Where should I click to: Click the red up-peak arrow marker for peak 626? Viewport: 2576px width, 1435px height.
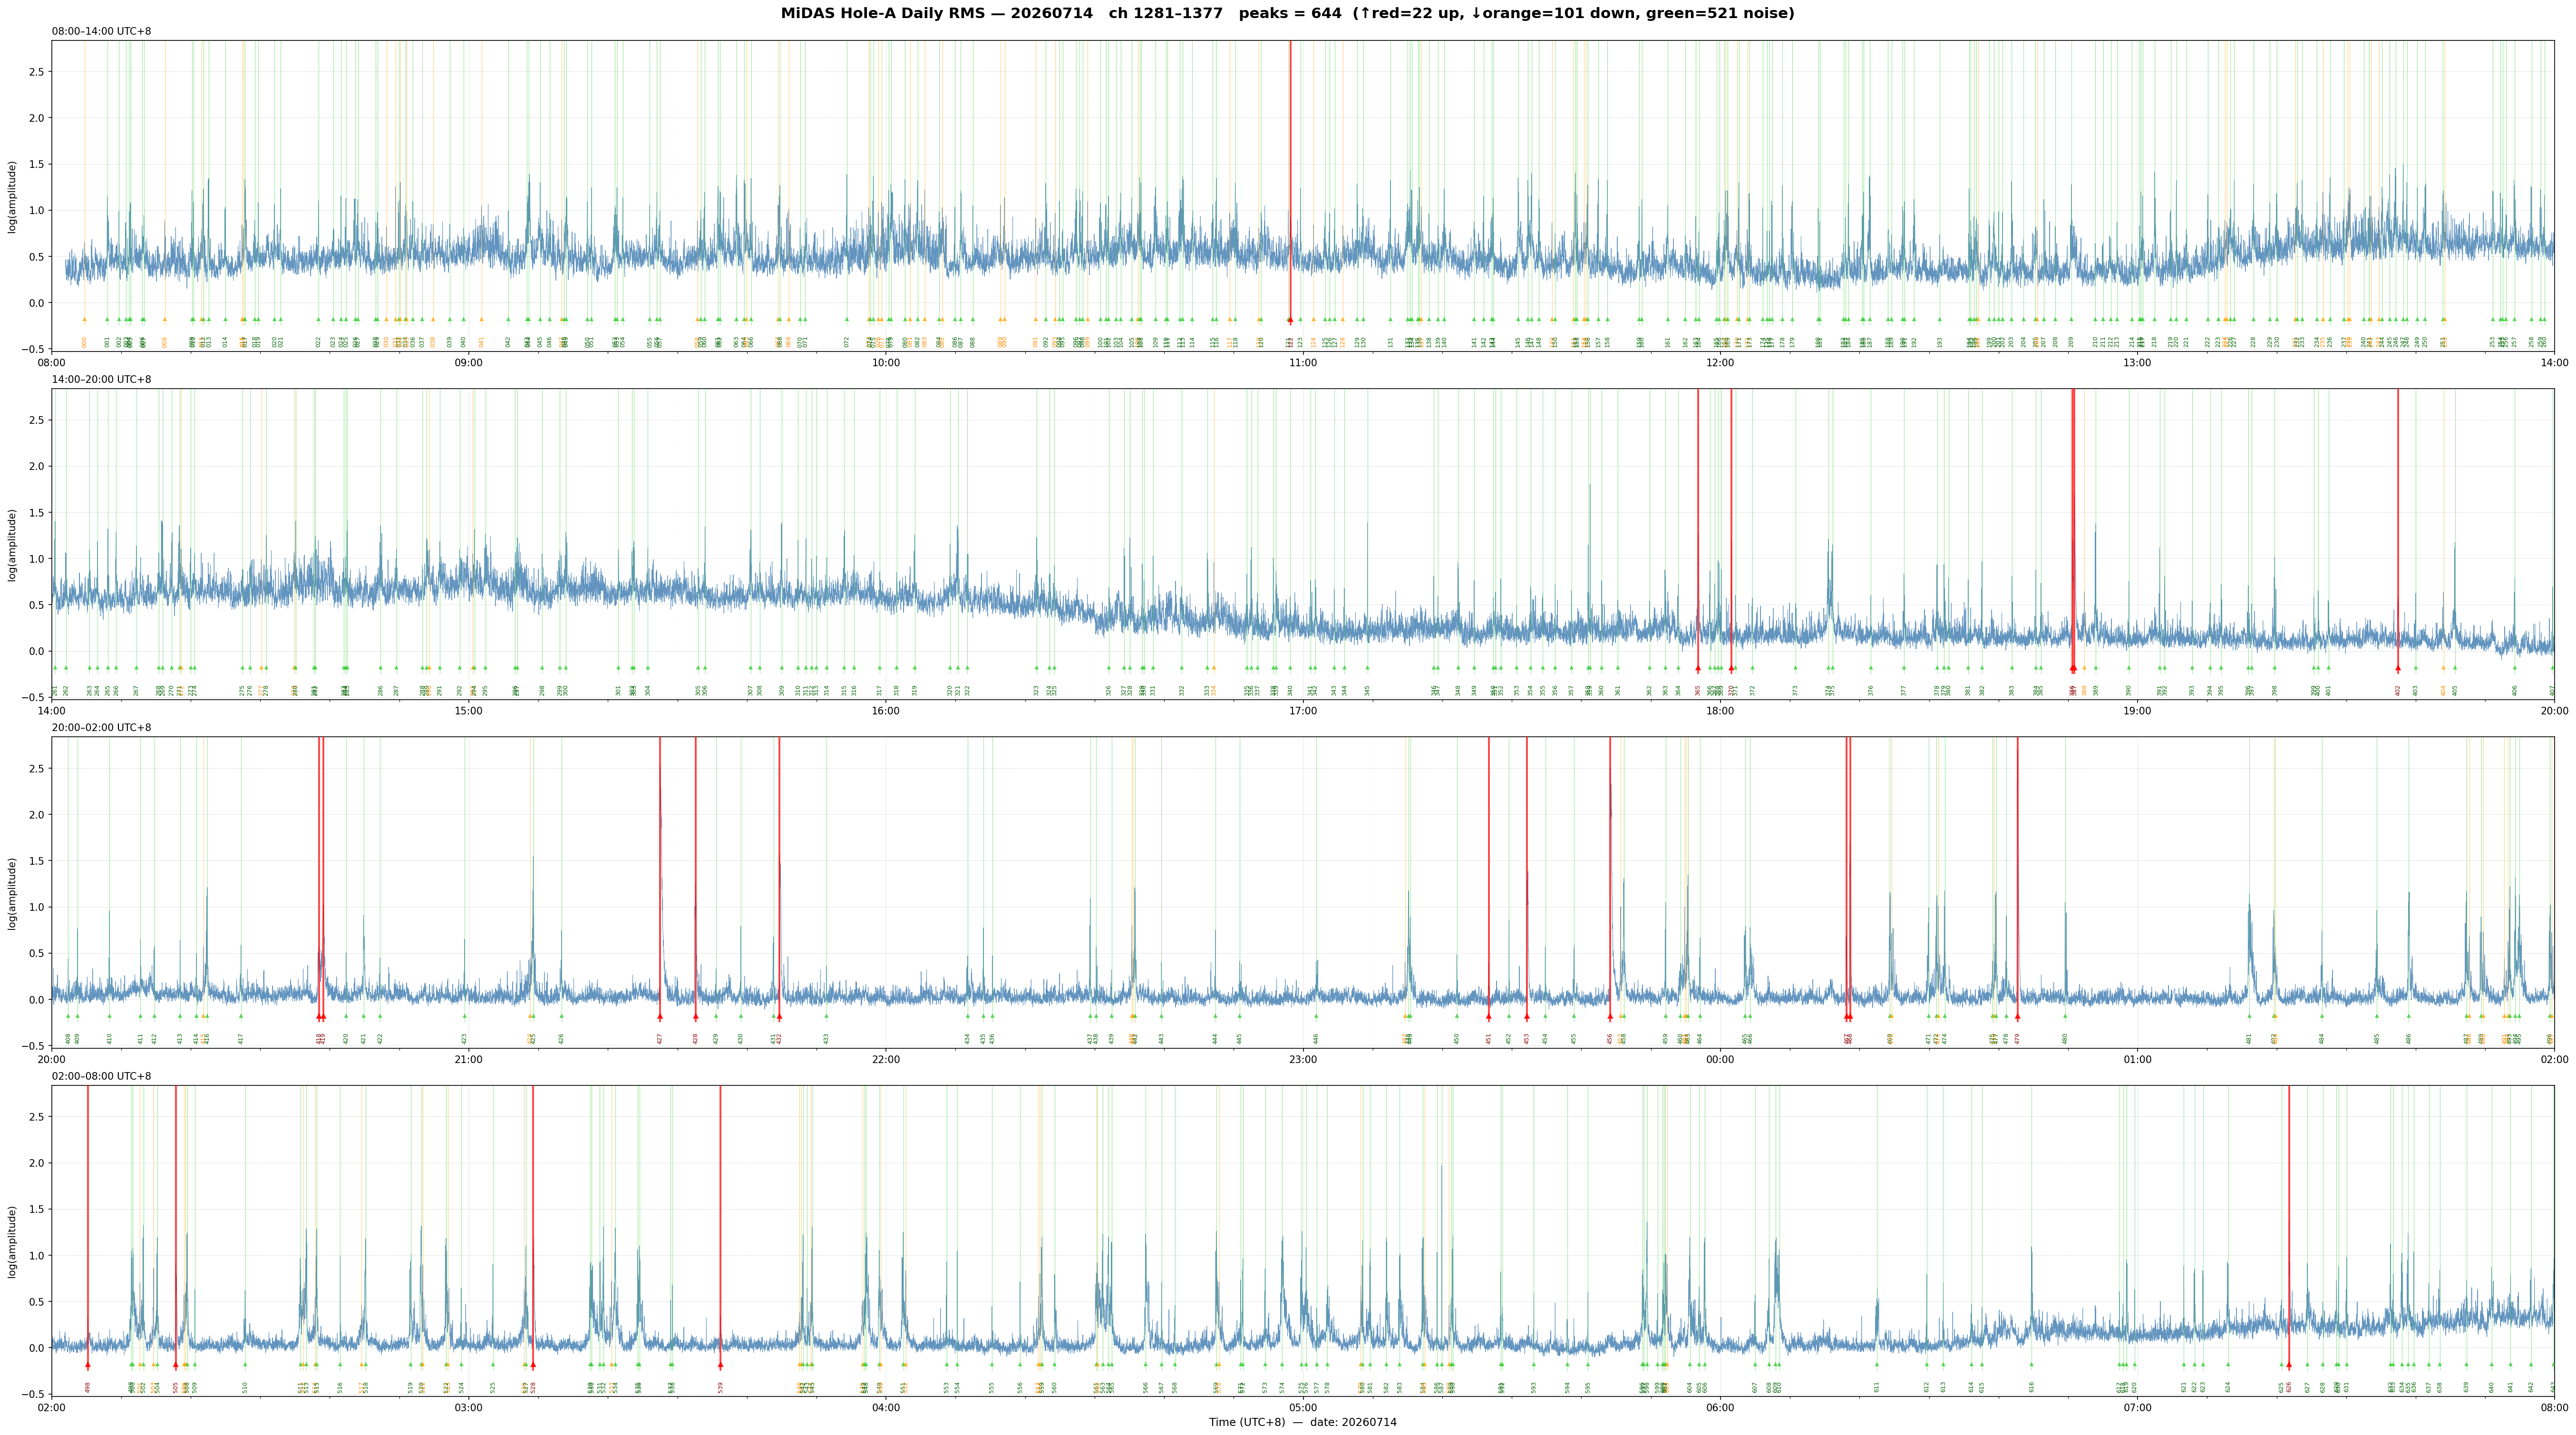tap(2289, 1365)
